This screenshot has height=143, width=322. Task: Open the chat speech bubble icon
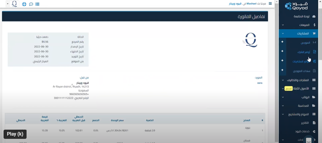(31, 4)
